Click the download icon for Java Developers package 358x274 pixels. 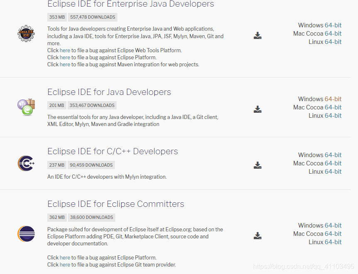[257, 109]
